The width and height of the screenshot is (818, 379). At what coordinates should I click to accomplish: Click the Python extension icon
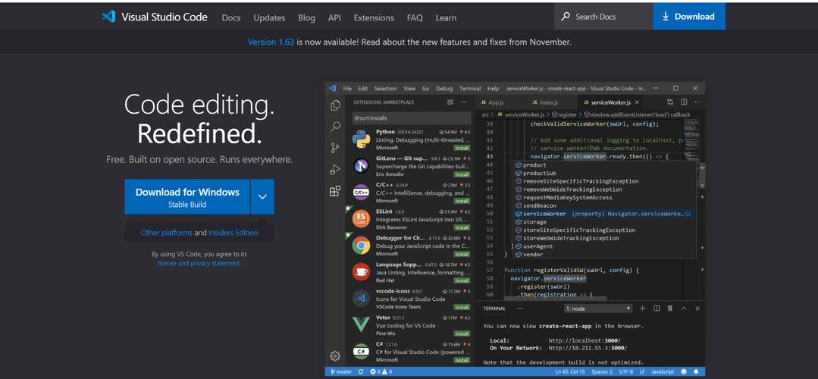[361, 139]
